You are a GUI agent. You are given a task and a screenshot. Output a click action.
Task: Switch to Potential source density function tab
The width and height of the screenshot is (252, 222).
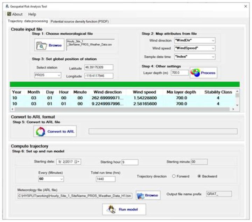coord(80,21)
